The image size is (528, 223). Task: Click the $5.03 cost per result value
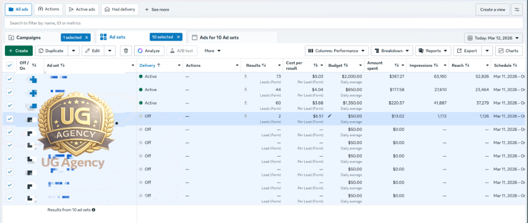click(317, 76)
